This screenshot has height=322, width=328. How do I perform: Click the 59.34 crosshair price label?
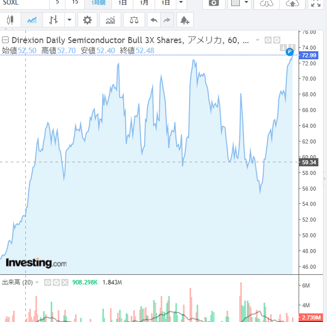tap(309, 162)
